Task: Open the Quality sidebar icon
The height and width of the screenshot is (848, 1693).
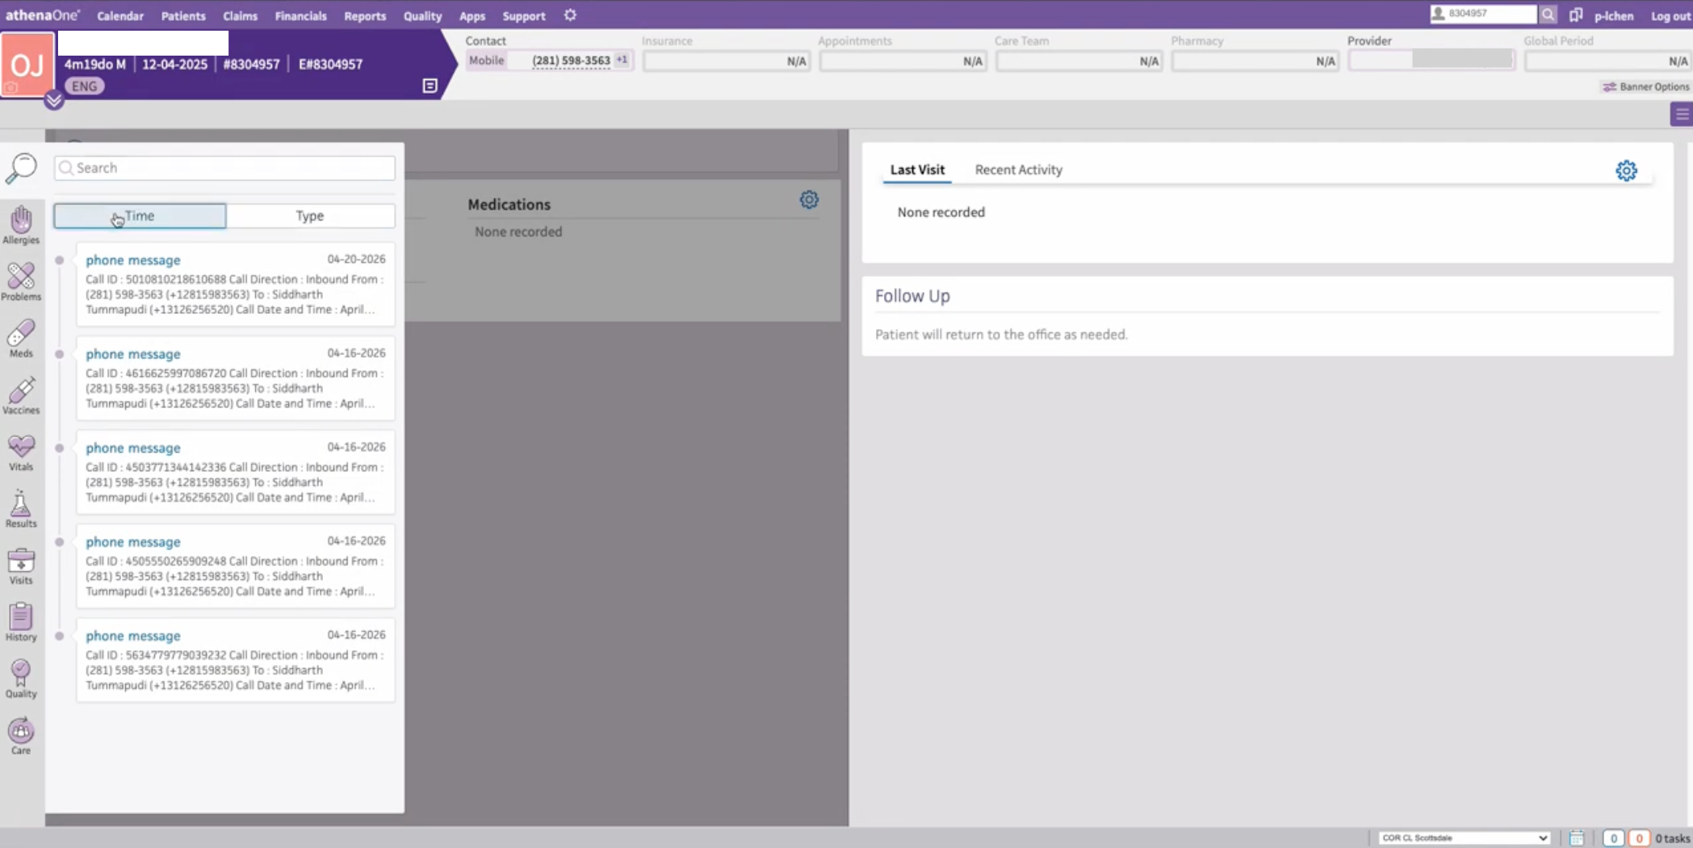Action: click(x=21, y=679)
